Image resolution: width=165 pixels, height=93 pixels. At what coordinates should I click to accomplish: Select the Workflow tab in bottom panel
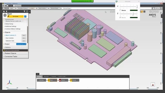tap(39, 76)
